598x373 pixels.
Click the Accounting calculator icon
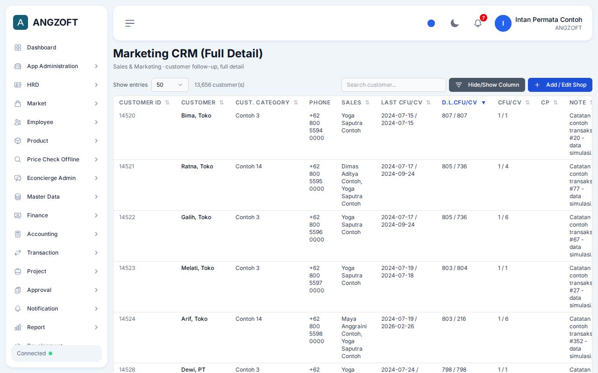coord(18,234)
